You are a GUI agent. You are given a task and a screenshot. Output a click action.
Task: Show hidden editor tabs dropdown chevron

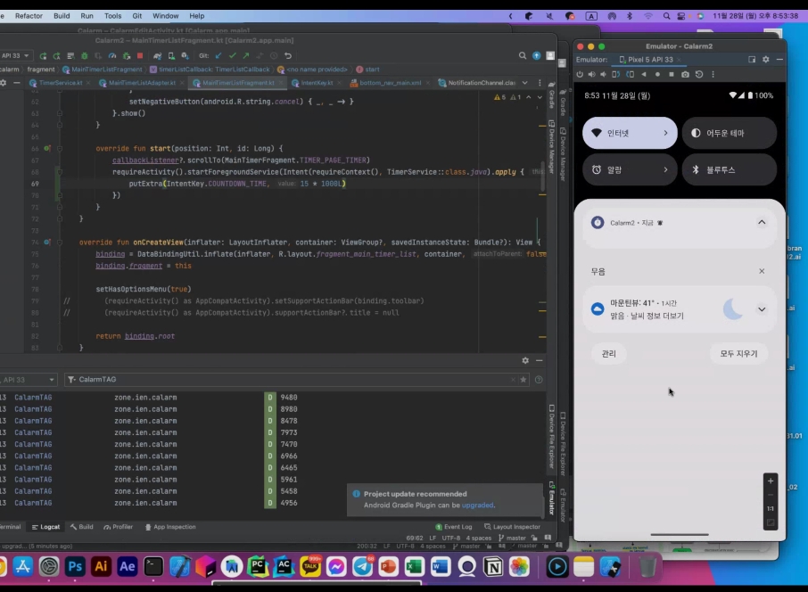coord(524,83)
